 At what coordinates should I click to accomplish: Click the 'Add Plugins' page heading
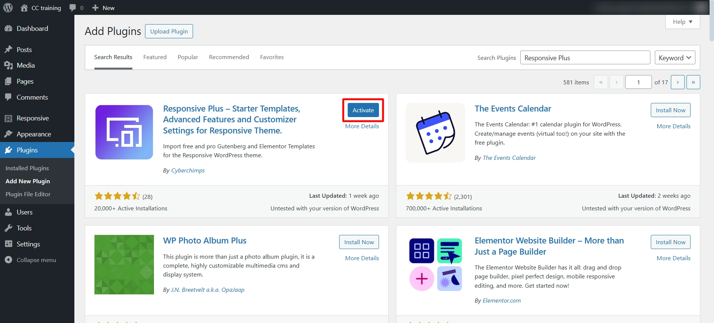[x=113, y=31]
